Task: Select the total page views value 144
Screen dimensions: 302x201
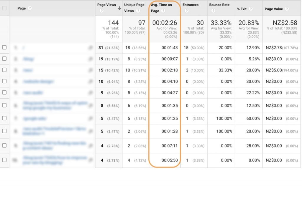Action: pyautogui.click(x=113, y=23)
